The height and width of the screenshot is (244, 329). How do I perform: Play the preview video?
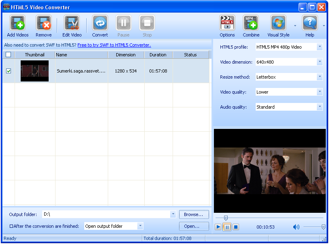coord(218,227)
